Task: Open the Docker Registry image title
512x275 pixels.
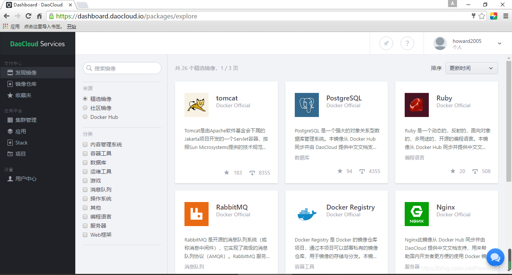Action: 350,207
